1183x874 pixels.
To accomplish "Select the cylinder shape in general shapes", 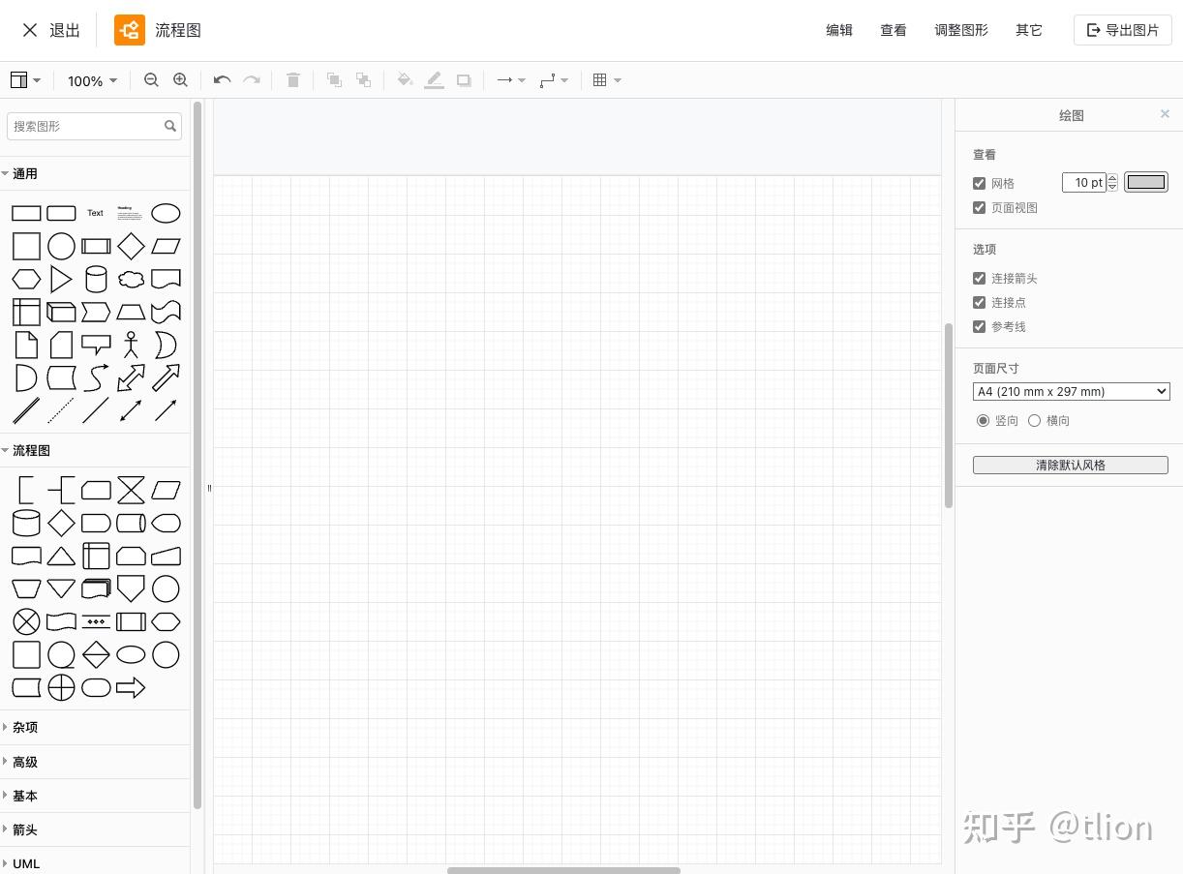I will pos(96,280).
